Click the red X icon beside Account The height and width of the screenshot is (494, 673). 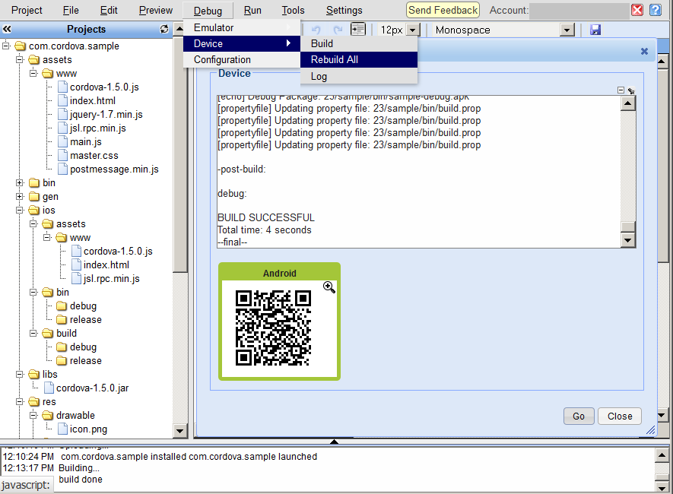[637, 10]
